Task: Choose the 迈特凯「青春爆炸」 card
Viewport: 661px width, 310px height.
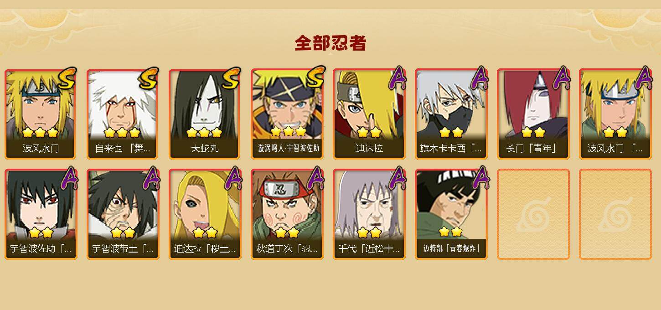Action: pos(451,214)
